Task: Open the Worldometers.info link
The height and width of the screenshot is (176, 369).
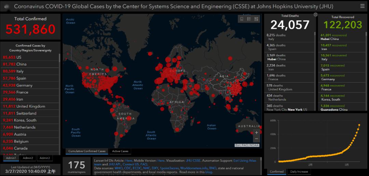Action: [194, 168]
